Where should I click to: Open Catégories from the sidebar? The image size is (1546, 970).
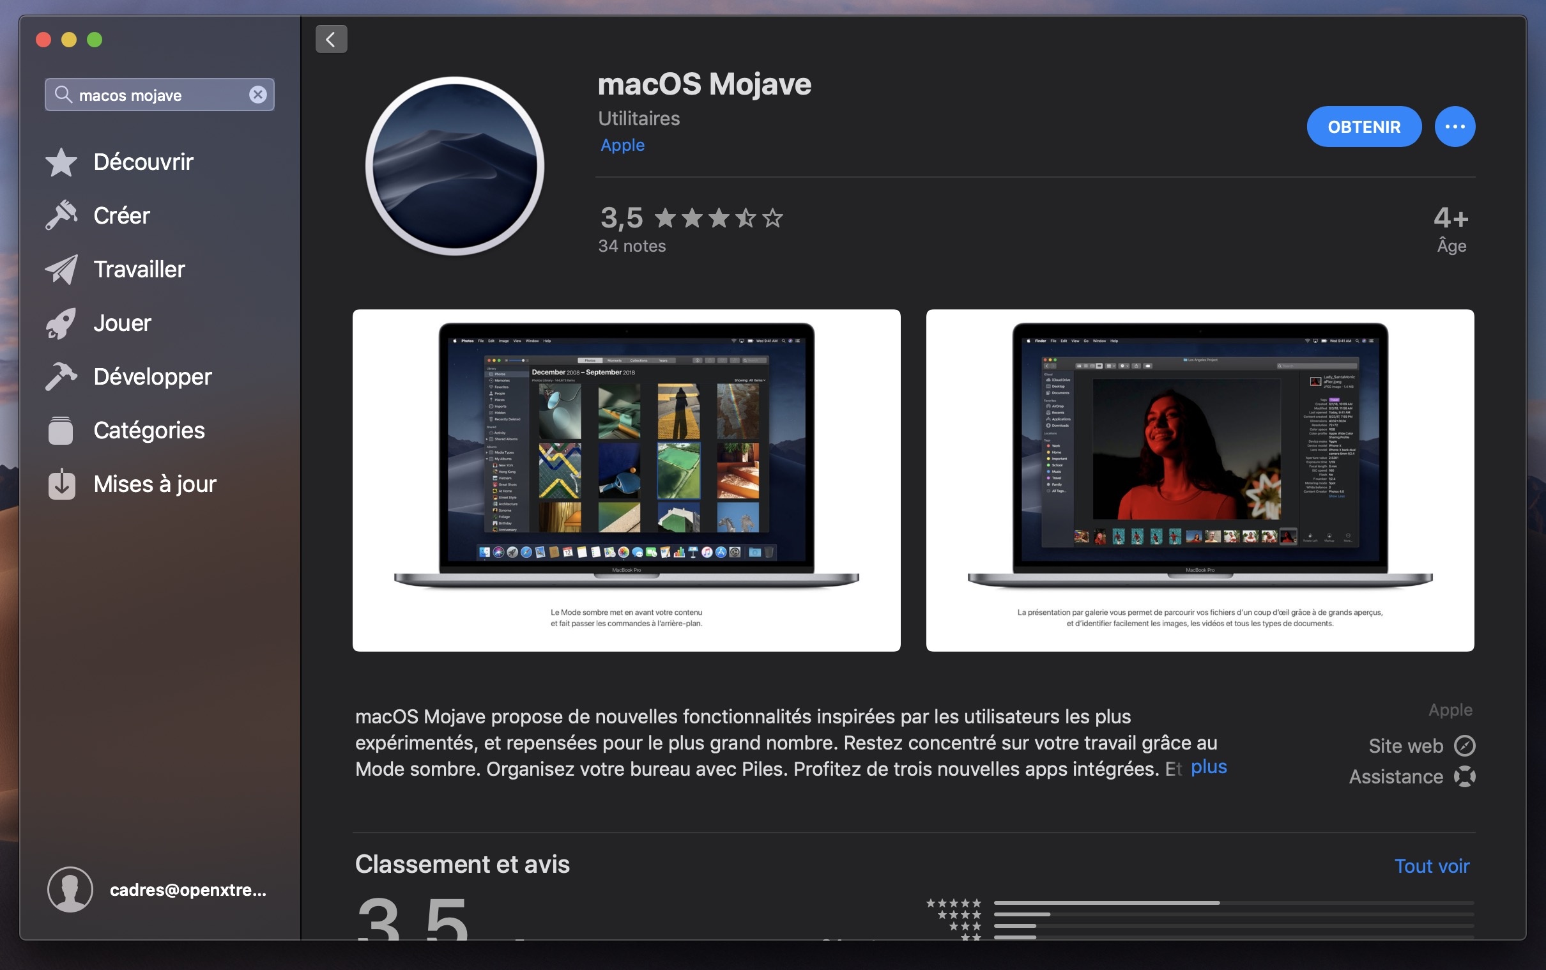pos(149,431)
